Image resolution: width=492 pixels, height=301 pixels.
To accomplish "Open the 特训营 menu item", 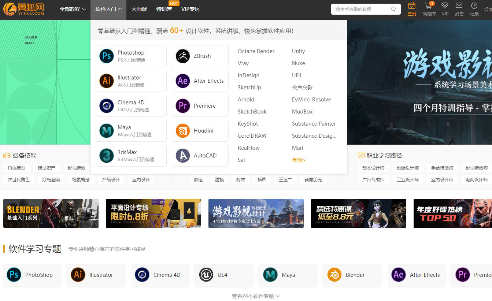I will (x=164, y=9).
